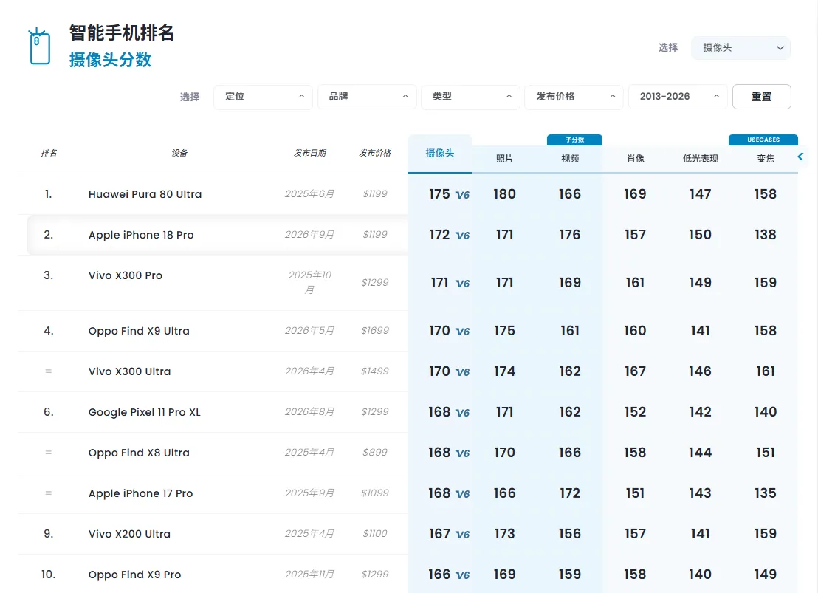Viewport: 818px width, 593px height.
Task: Sort by the 肖像 column
Action: point(635,159)
